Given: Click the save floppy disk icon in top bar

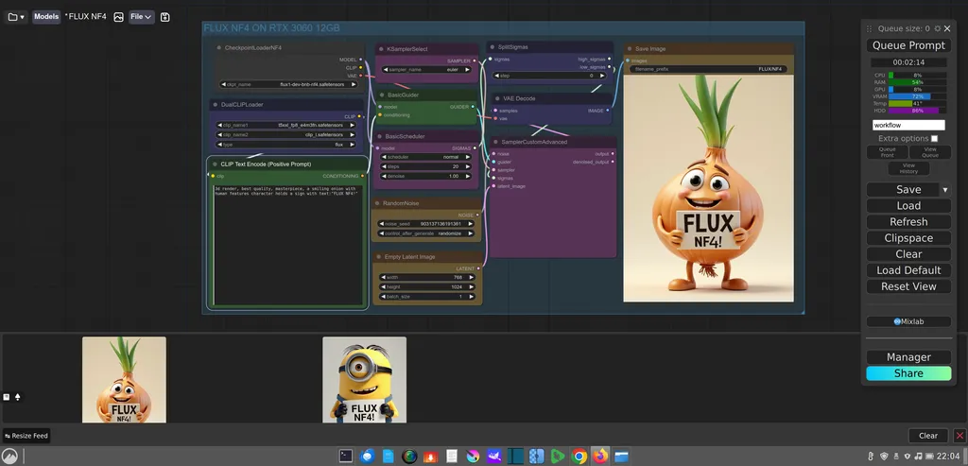Looking at the screenshot, I should click(x=164, y=17).
